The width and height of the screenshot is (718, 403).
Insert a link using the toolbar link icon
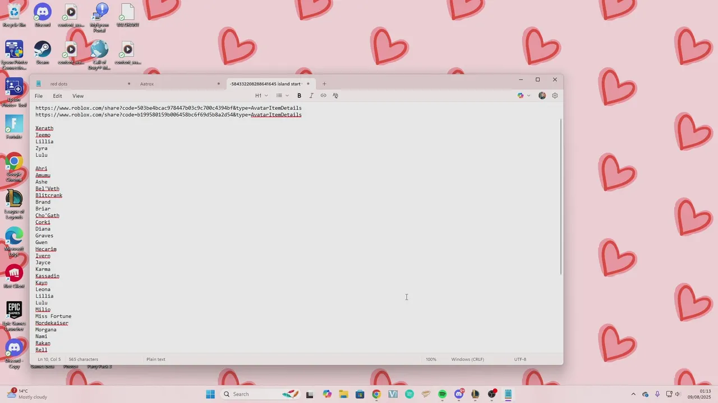(x=323, y=96)
